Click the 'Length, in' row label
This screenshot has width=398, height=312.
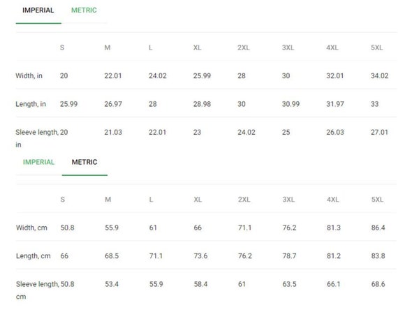(31, 104)
